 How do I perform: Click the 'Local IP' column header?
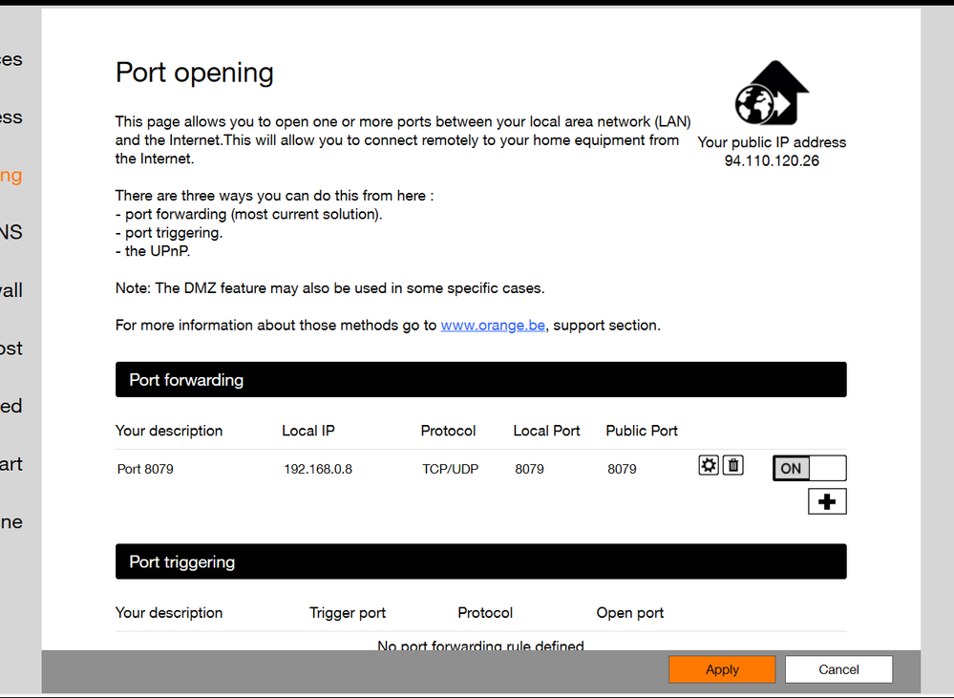[307, 431]
